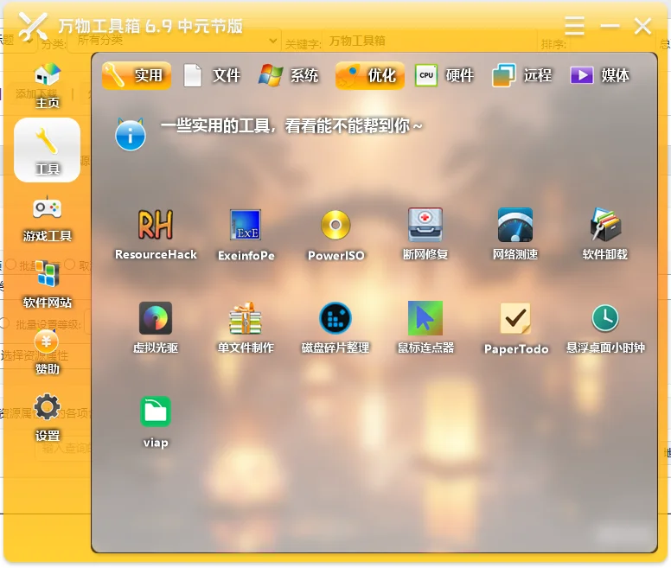Open the ResourceHack tool
671x568 pixels.
156,235
